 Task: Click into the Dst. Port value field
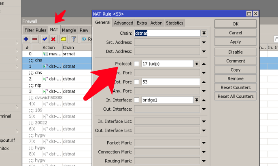(171, 82)
